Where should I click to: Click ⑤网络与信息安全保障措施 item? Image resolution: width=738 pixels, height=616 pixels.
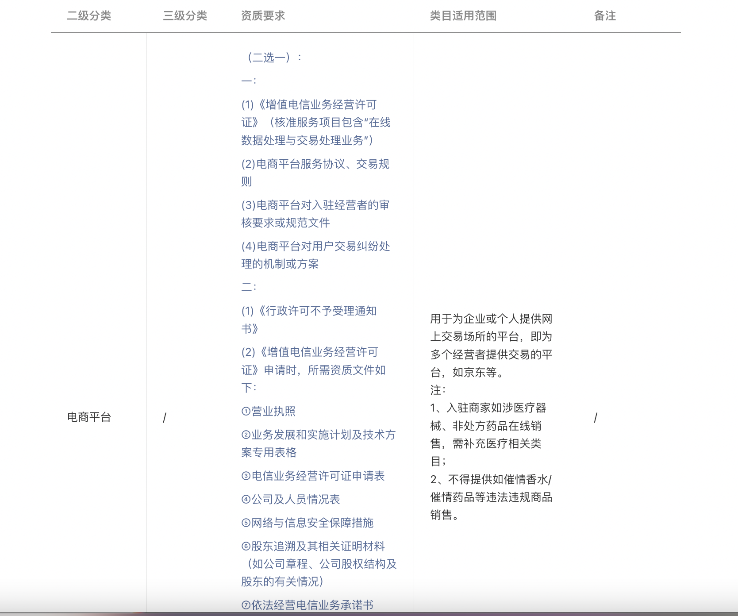coord(307,523)
